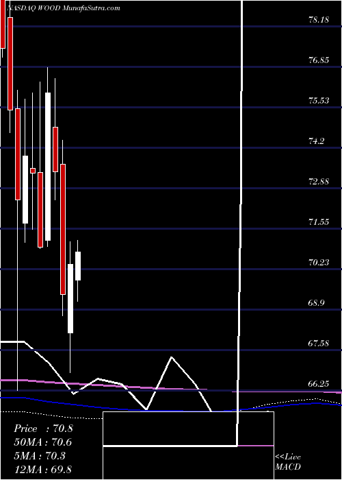Click the NASDAQ WOOD MunafaSutra.com title
Viewport: 342px width, 480px height.
(x=63, y=8)
